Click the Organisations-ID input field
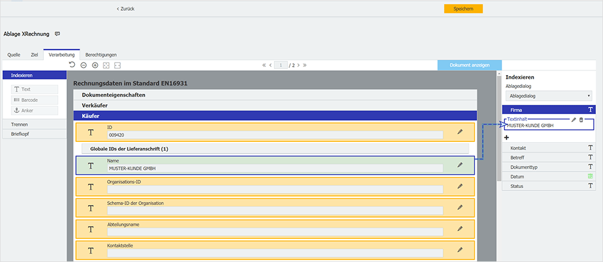 pos(275,189)
